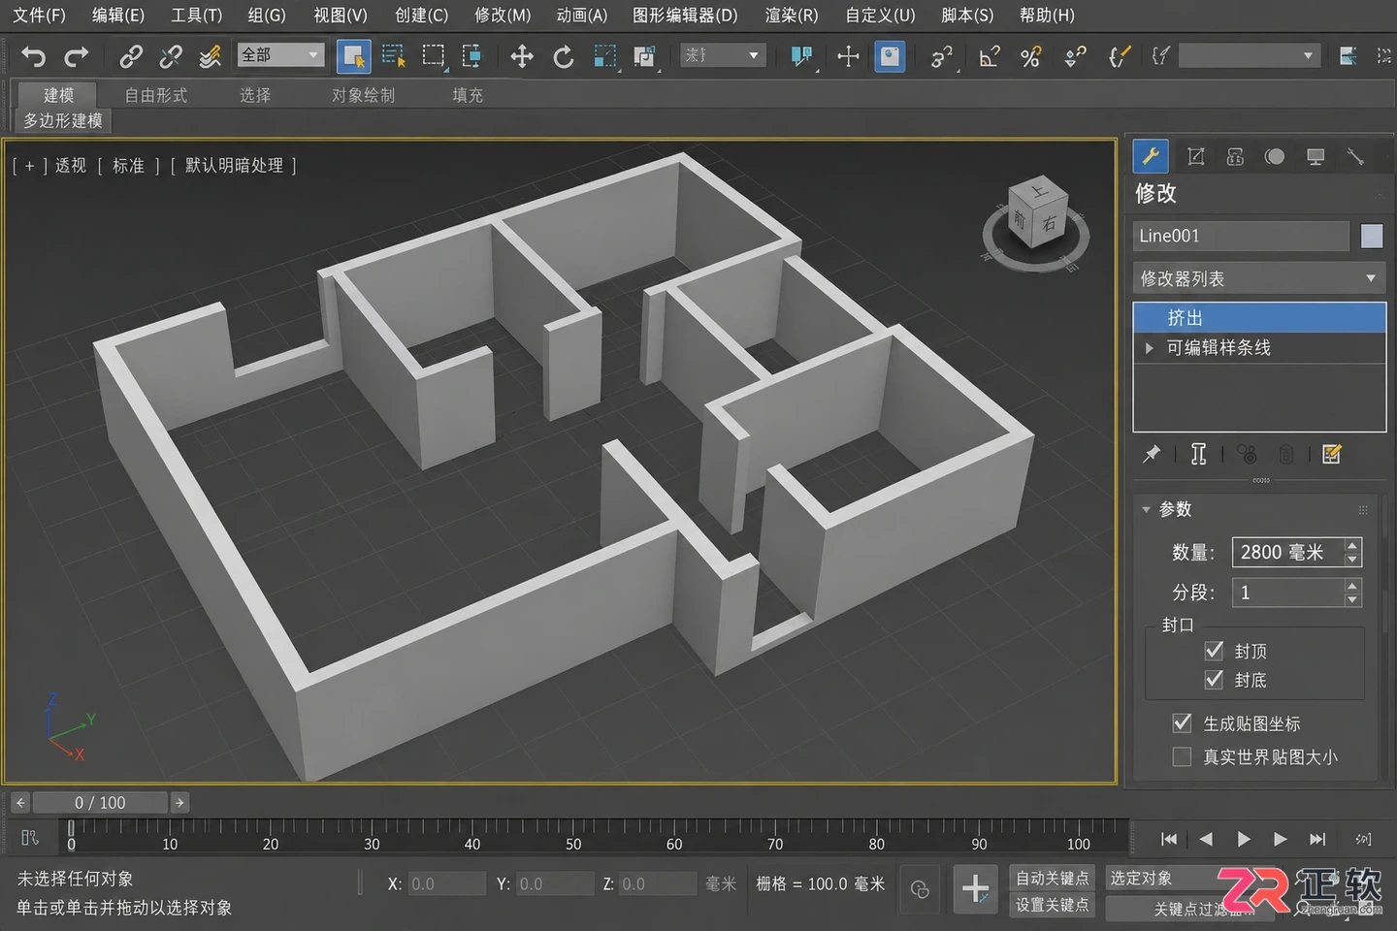This screenshot has width=1397, height=931.
Task: Toggle the 封顶 checkbox
Action: (1214, 650)
